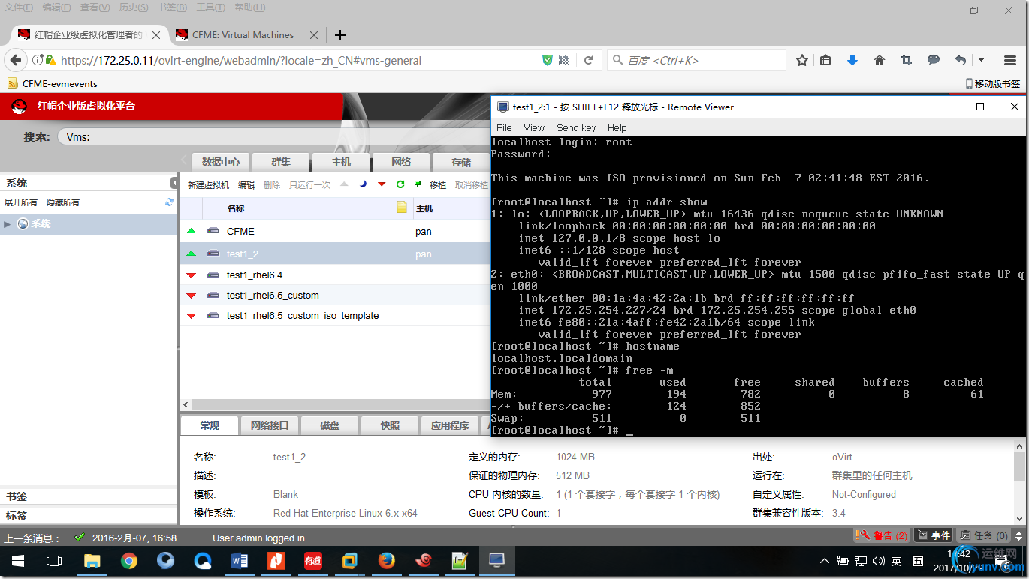The image size is (1029, 579).
Task: Click the 警告 (2) alerts button
Action: click(x=882, y=535)
